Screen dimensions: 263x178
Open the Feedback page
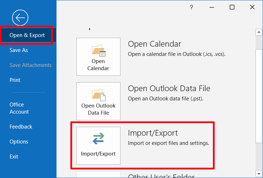point(21,127)
